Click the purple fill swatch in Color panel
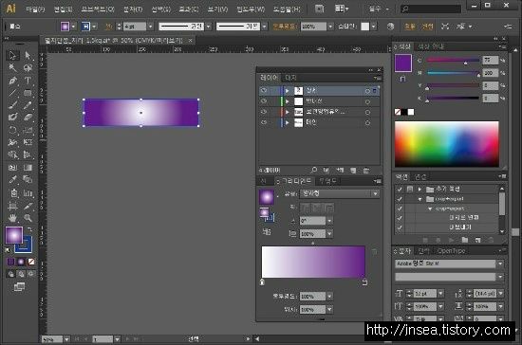The image size is (522, 345). point(403,63)
